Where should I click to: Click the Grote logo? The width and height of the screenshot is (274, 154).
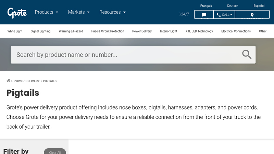click(17, 13)
